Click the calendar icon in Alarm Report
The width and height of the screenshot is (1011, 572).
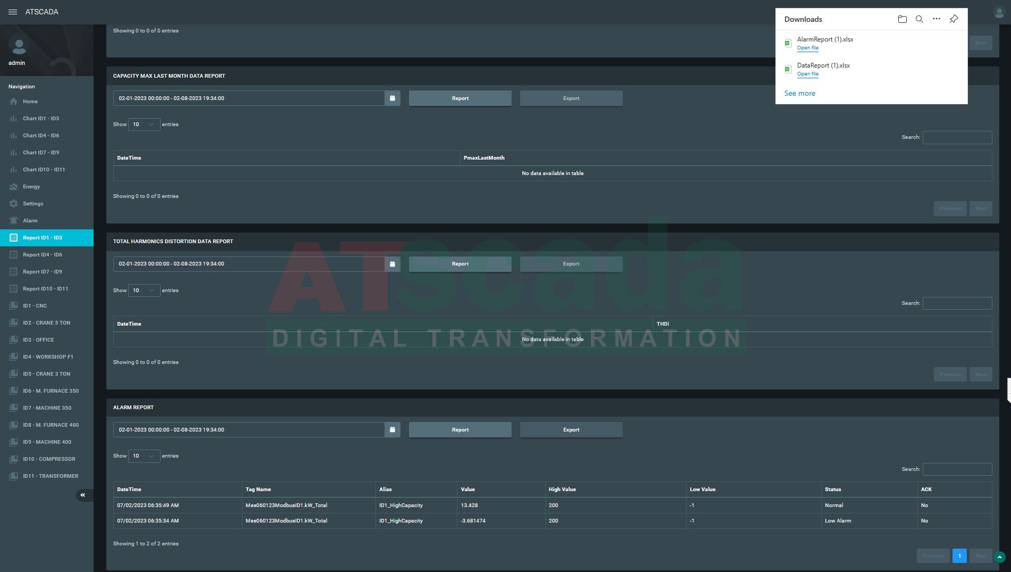pyautogui.click(x=392, y=429)
